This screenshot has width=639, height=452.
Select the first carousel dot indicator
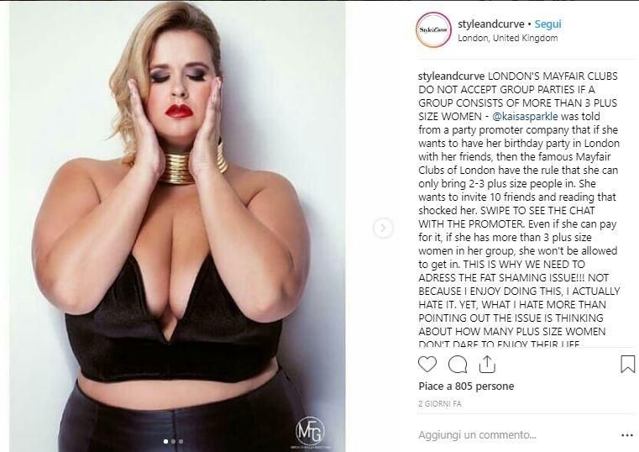[165, 441]
